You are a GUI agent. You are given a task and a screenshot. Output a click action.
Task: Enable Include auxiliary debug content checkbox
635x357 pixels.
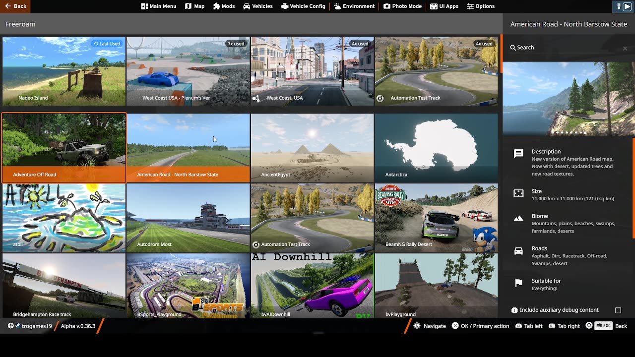[618, 310]
